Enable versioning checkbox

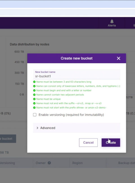35,115
